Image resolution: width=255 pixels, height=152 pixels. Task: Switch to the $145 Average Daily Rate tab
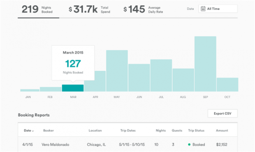(143, 9)
